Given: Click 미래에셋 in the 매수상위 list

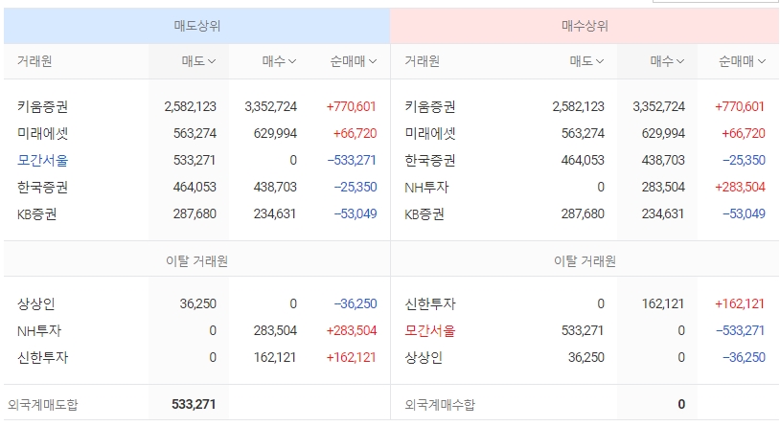Looking at the screenshot, I should [430, 133].
